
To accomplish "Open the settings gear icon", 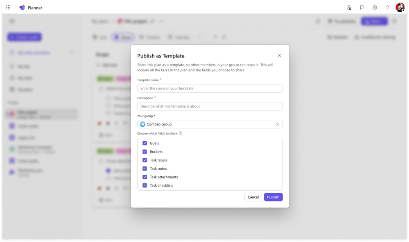I will 375,7.
